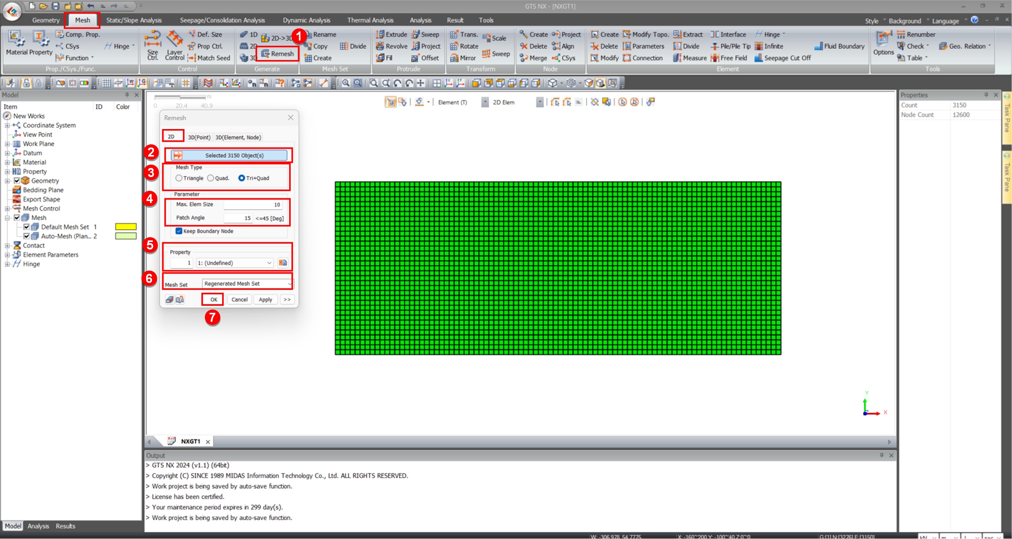
Task: Click the yellow color swatch of Default Mesh Set
Action: tap(126, 227)
